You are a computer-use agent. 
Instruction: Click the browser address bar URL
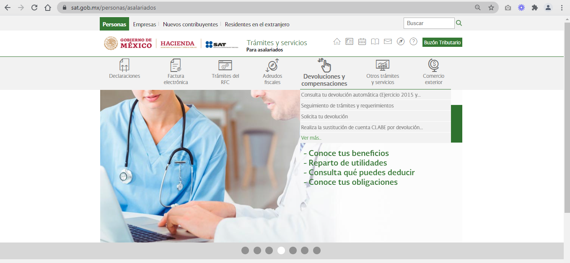point(114,8)
